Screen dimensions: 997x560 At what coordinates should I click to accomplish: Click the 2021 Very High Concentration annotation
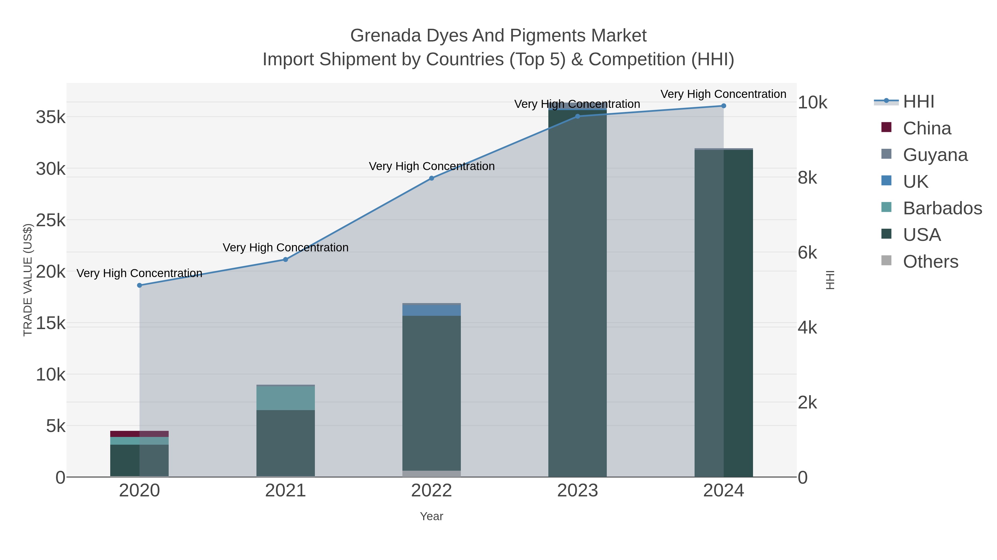286,247
